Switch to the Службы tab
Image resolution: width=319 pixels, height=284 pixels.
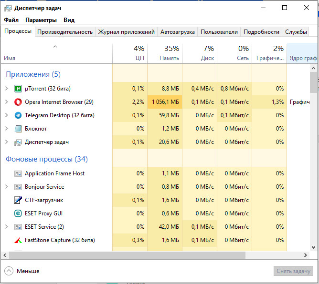(296, 32)
